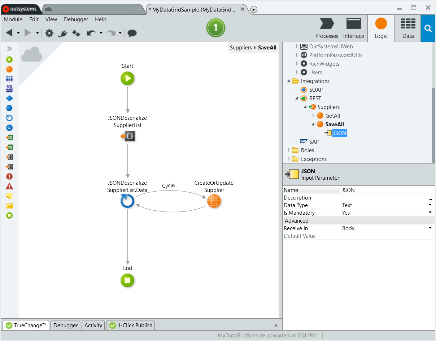Select the For Each loop tool

click(x=9, y=118)
